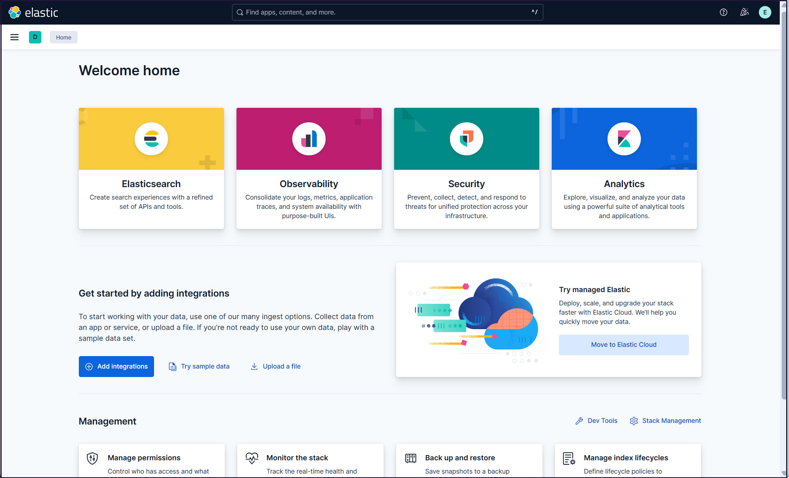The width and height of the screenshot is (789, 478).
Task: Click the document-gear icon for index lifecycles
Action: (569, 458)
